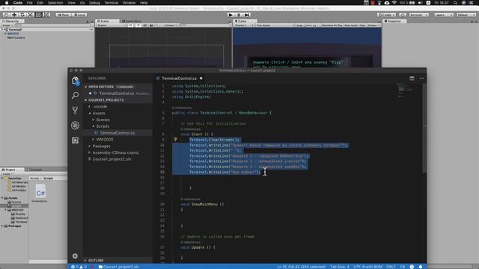
Task: Open the Extensions activity icon in VS Code
Action: [x=75, y=140]
